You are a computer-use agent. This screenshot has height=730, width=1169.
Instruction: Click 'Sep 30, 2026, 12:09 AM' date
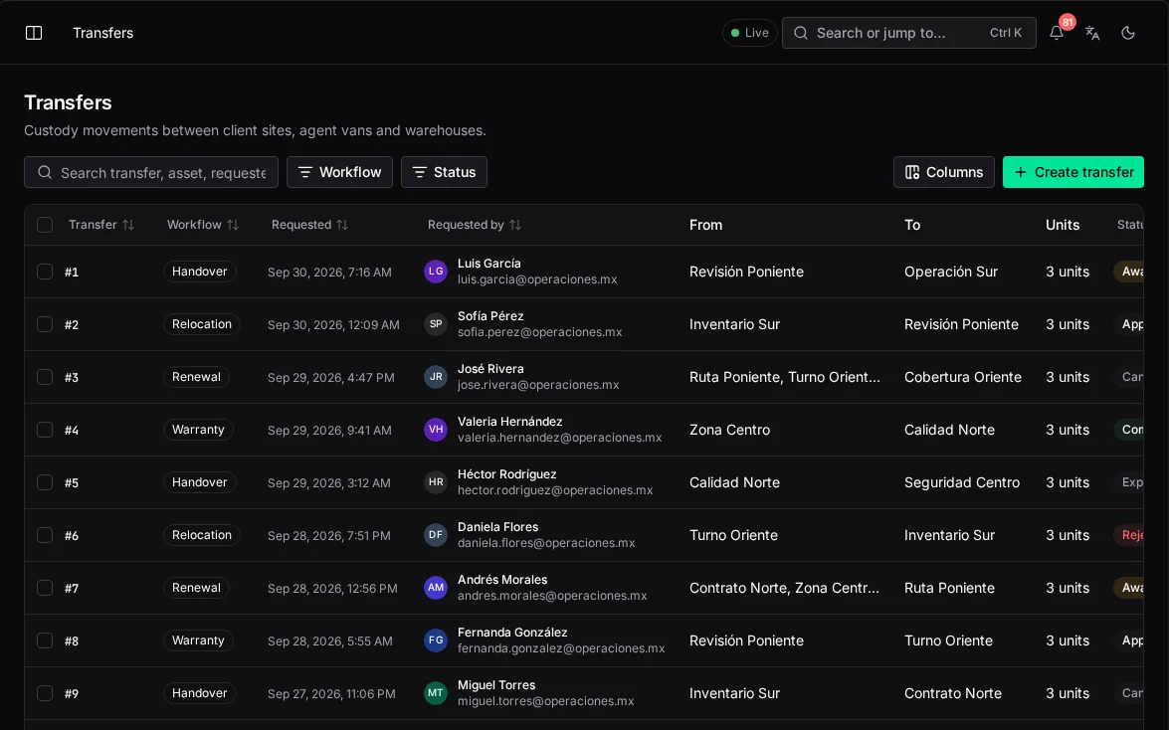pos(333,324)
